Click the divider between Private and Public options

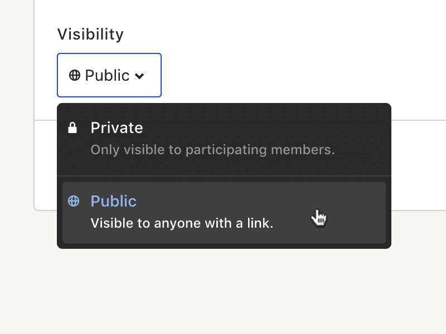[x=224, y=176]
